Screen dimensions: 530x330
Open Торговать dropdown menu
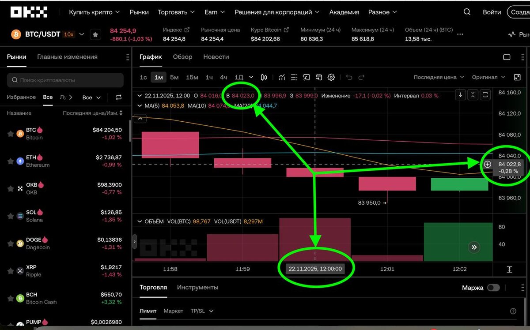177,12
